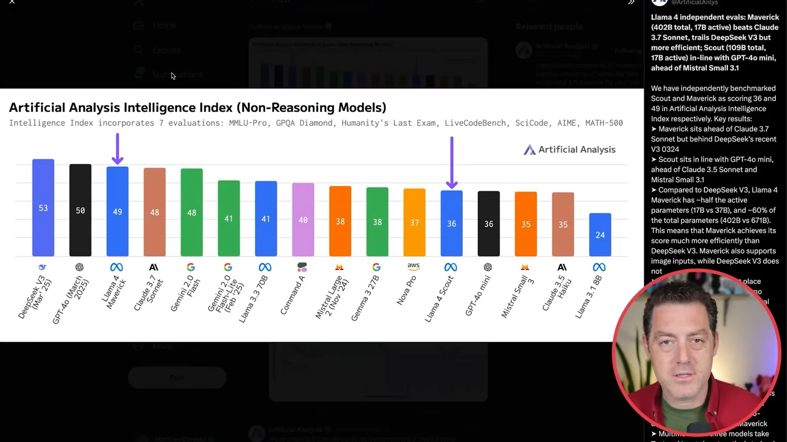The width and height of the screenshot is (787, 442).
Task: Click the @ArtificialAnlys handle in the tweet panel
Action: 695,2
